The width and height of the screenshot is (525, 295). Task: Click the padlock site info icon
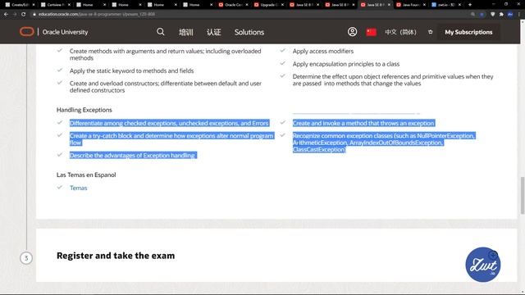pos(34,15)
